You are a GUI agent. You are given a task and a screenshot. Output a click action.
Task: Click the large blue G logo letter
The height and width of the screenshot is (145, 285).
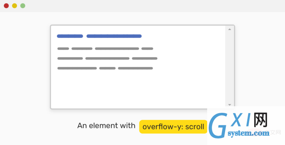click(x=218, y=125)
